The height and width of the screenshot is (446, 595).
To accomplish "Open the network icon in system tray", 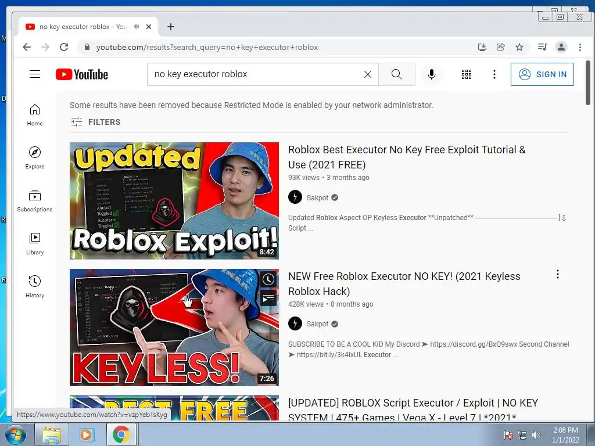I will pyautogui.click(x=522, y=435).
